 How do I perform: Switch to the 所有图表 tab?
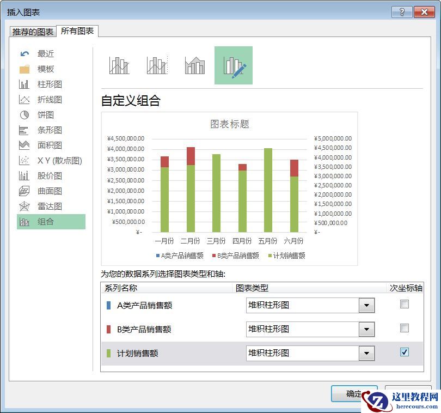pos(77,31)
